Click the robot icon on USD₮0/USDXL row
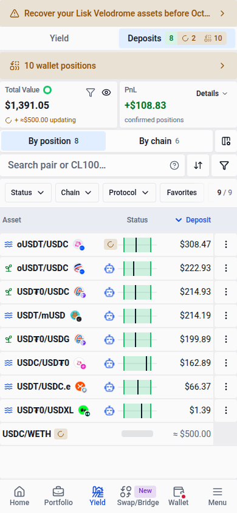 click(109, 411)
